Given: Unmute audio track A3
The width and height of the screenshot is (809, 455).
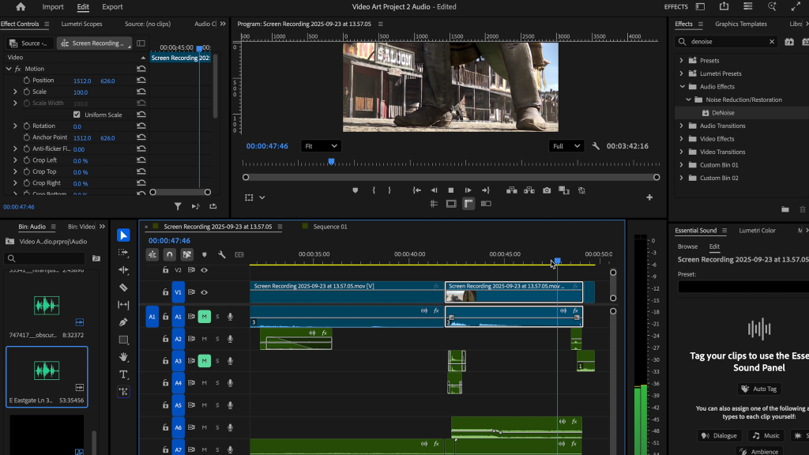Looking at the screenshot, I should coord(204,361).
